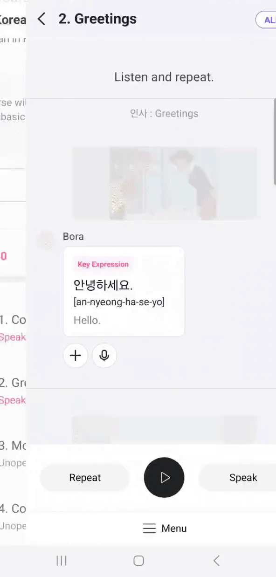Viewport: 276px width, 577px height.
Task: Click the greetings video thumbnail
Action: (x=165, y=184)
